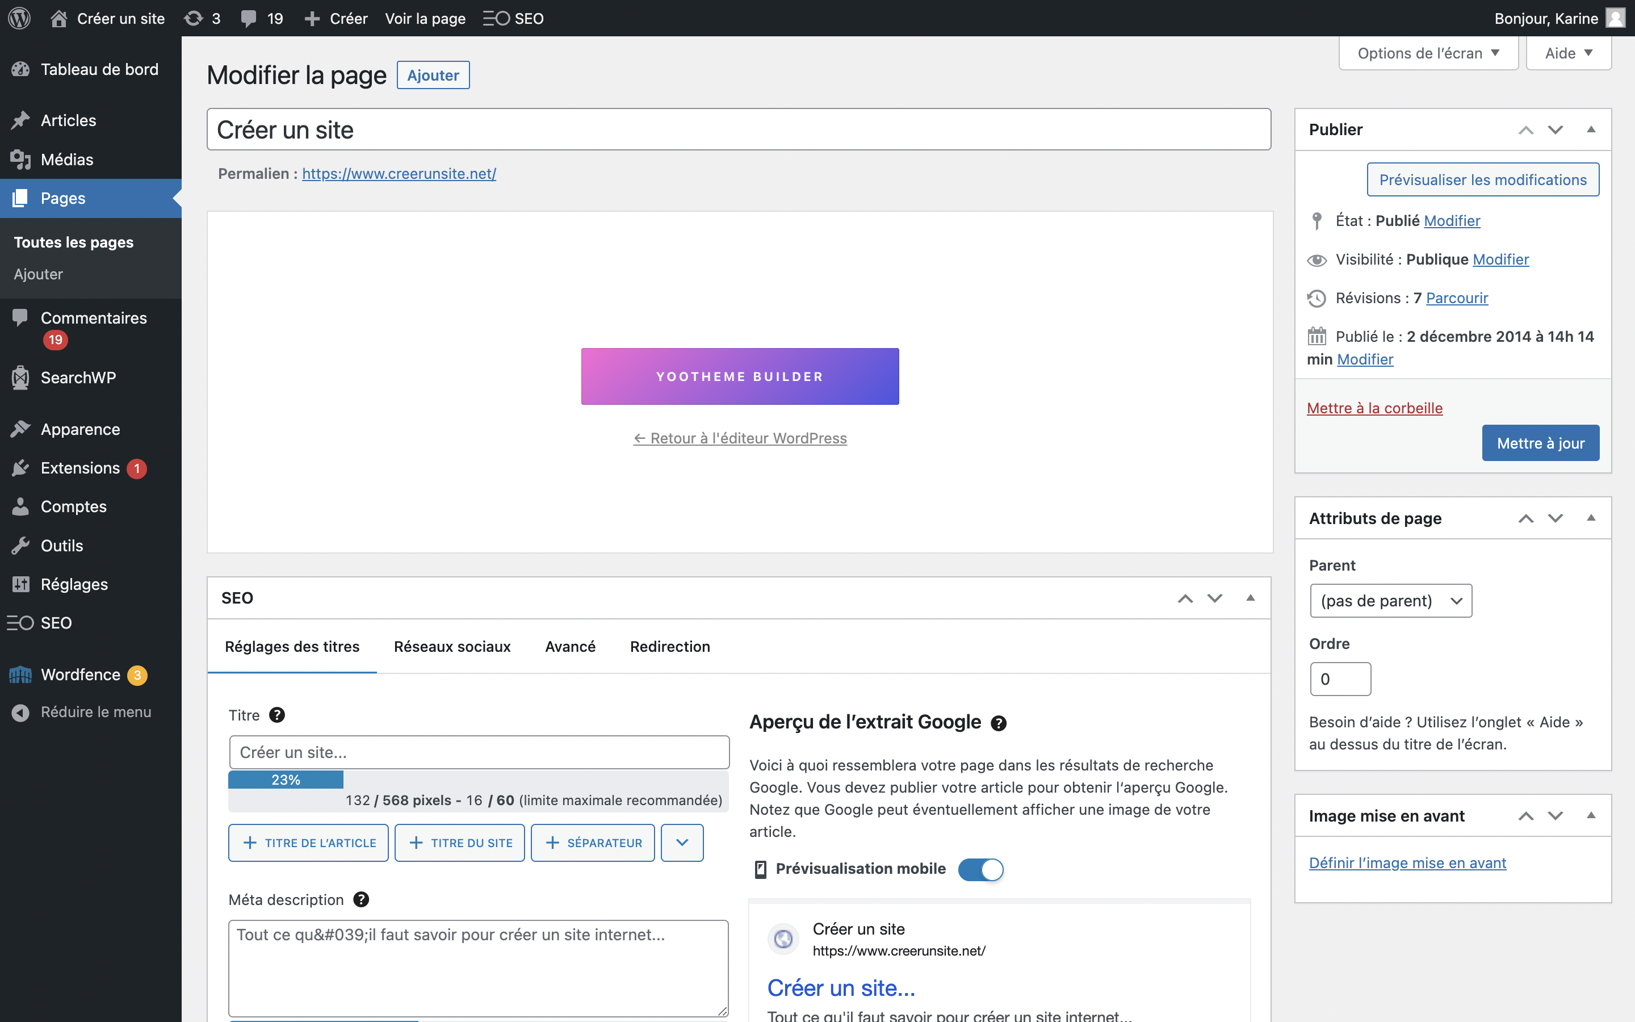Click the WordPress logo icon

(x=19, y=18)
